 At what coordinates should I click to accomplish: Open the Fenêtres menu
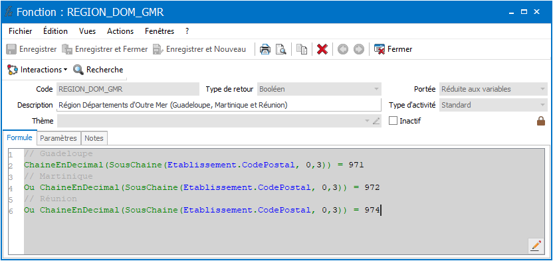pyautogui.click(x=160, y=31)
